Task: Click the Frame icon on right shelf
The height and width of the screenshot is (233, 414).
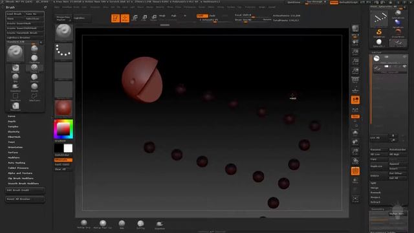Action: coord(355,132)
